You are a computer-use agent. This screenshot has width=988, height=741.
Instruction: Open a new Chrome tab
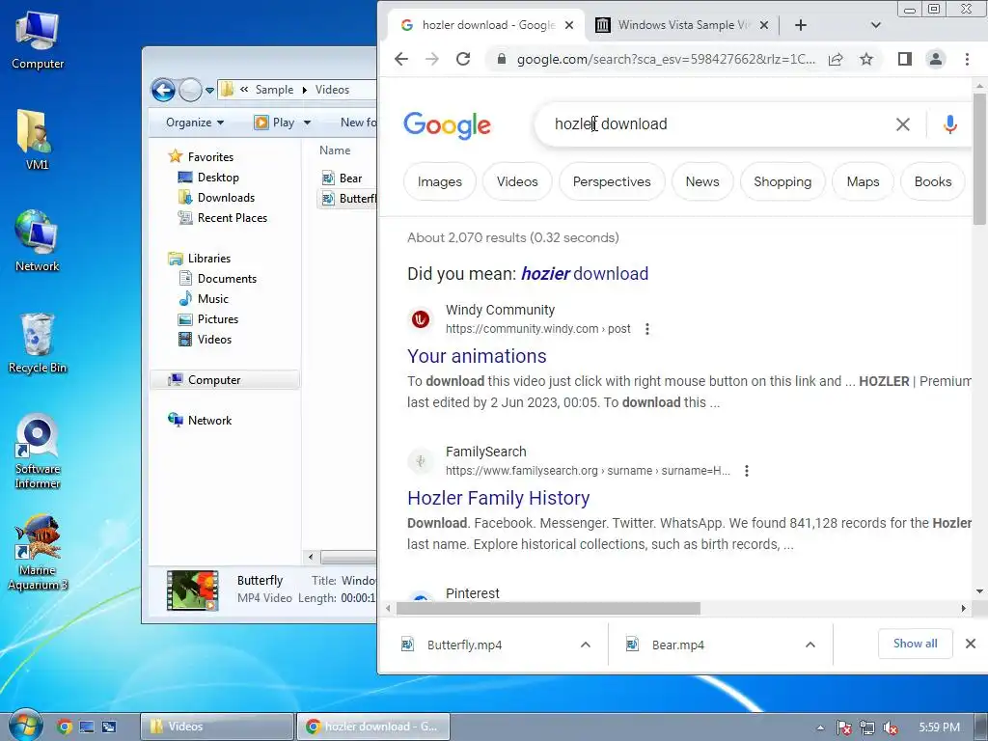(800, 25)
